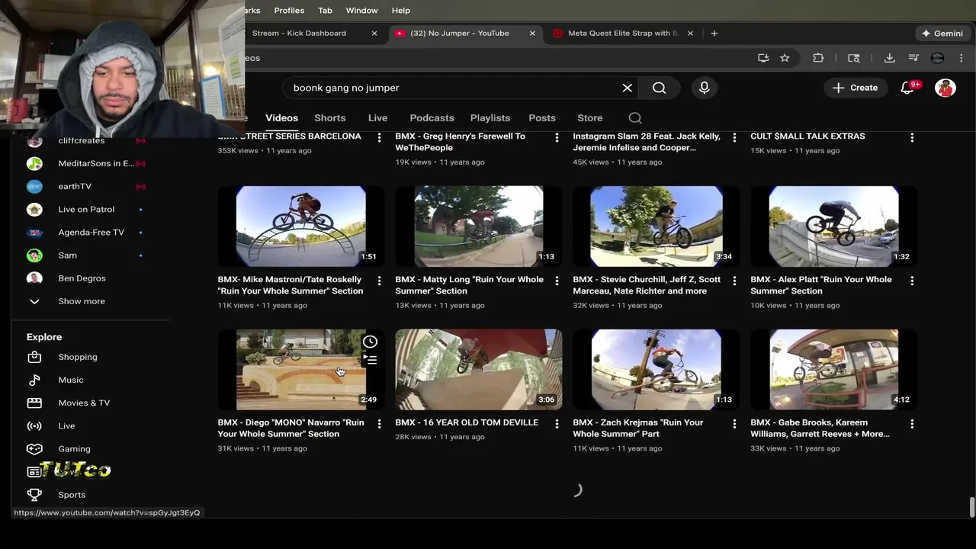
Task: Open the Window menu in menu bar
Action: click(x=361, y=11)
